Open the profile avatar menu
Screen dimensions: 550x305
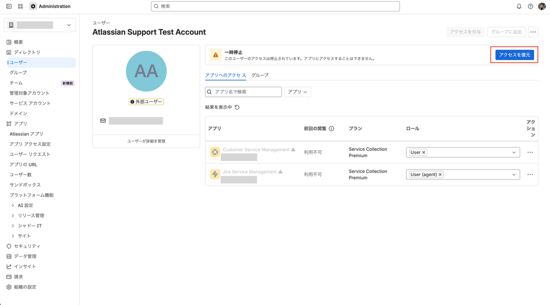click(542, 6)
